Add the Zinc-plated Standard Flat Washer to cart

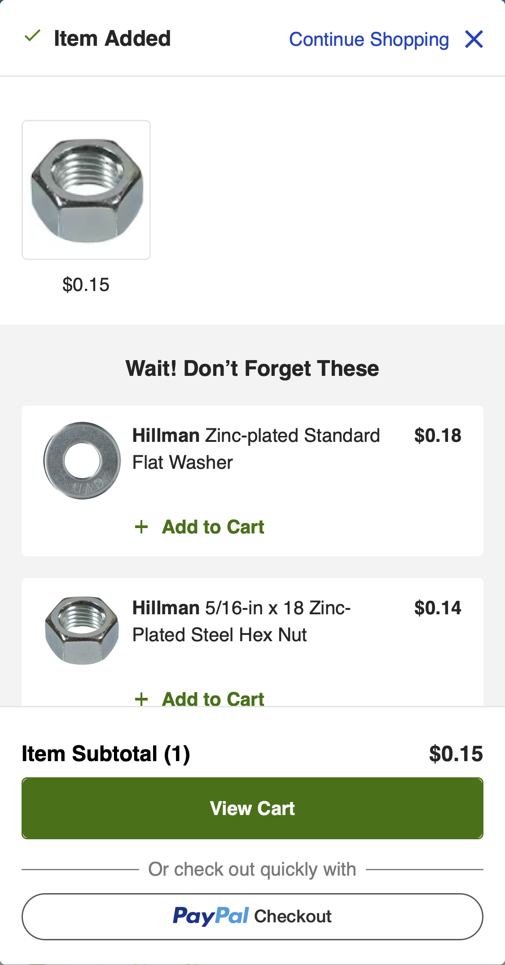click(213, 527)
